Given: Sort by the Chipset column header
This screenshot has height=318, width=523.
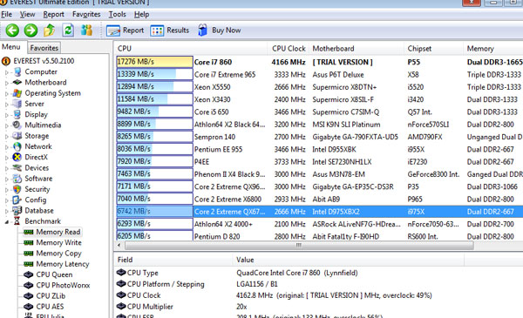Looking at the screenshot, I should coord(433,48).
